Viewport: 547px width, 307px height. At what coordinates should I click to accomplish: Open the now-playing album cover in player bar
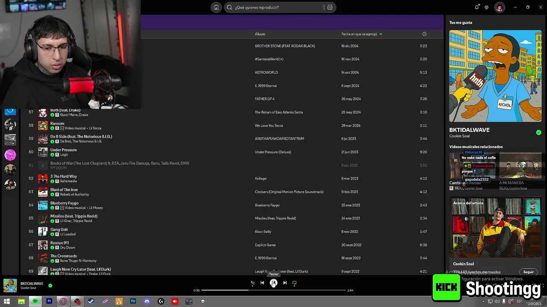[10, 286]
